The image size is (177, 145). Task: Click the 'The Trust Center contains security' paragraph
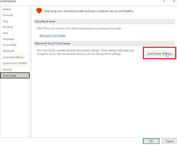86,52
